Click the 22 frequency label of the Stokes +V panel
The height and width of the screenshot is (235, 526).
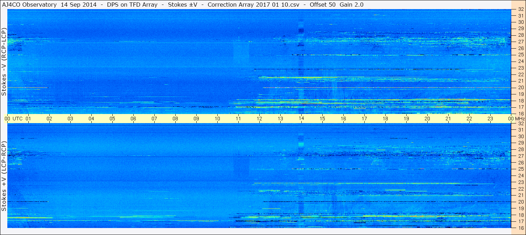pyautogui.click(x=521, y=189)
